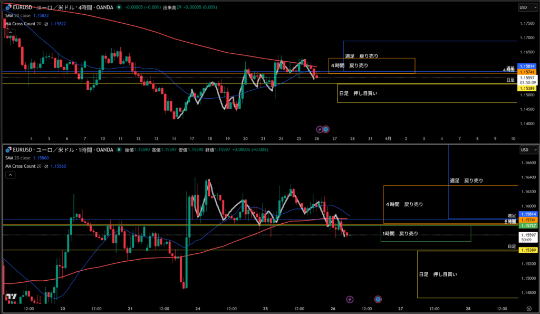Click the red-blue economic event icon in the lower chart
The image size is (540, 314).
click(x=378, y=299)
